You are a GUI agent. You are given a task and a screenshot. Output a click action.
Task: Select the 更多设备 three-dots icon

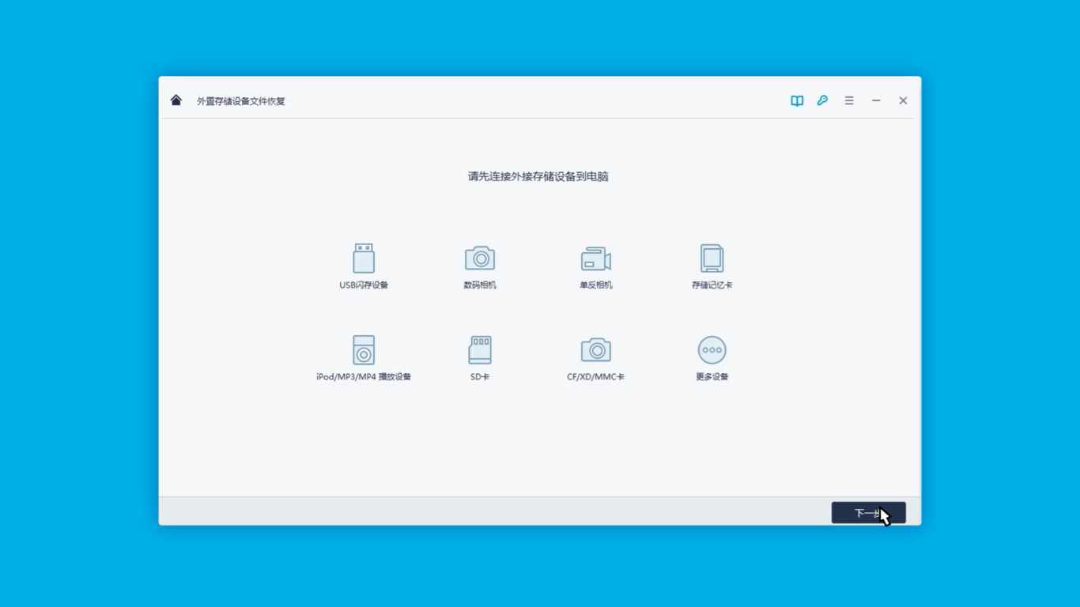tap(712, 350)
